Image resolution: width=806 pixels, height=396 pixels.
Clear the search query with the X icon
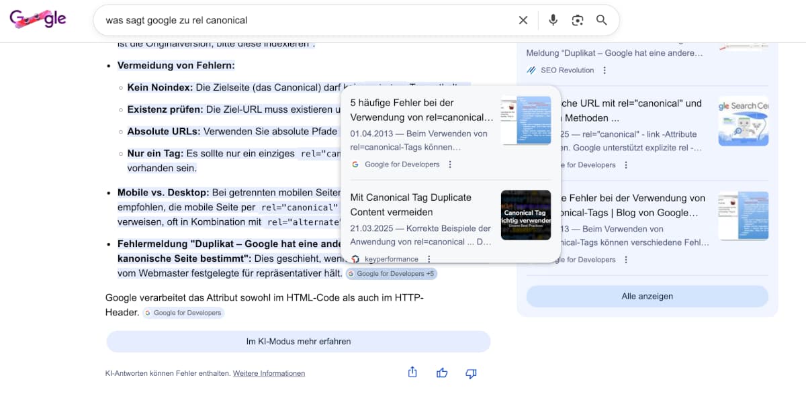pos(523,20)
